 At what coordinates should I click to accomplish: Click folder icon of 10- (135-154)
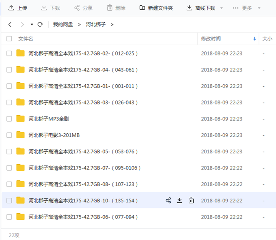pyautogui.click(x=20, y=200)
